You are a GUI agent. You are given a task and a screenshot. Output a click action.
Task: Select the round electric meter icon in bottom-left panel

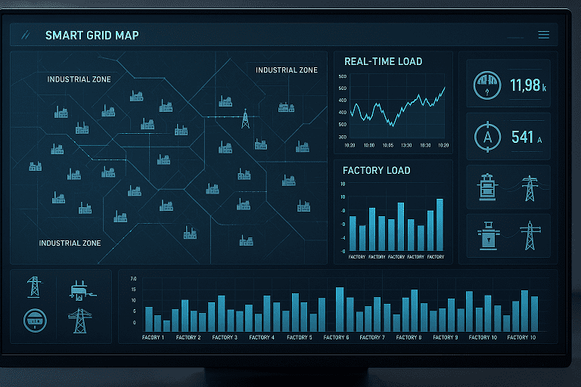point(33,320)
